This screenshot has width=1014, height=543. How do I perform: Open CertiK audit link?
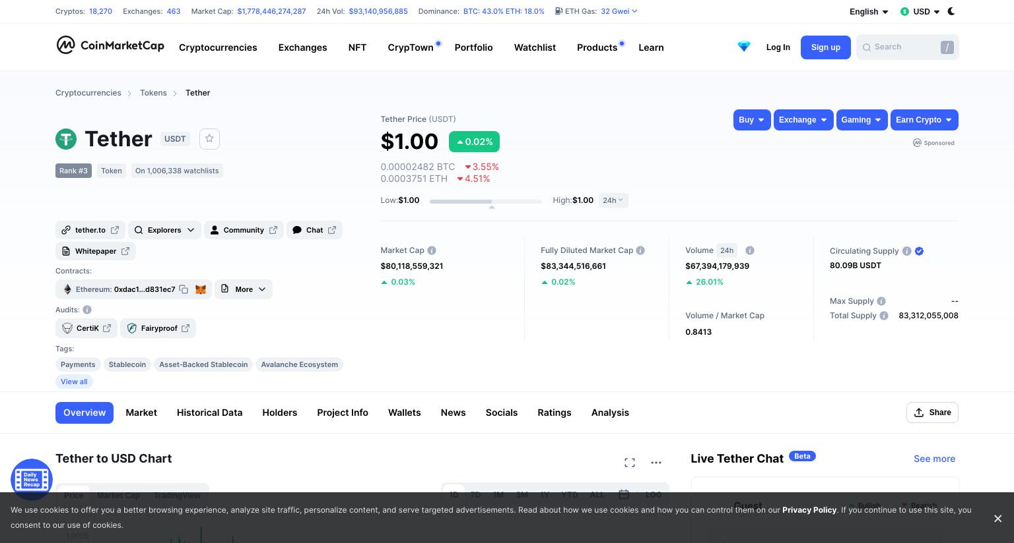86,328
